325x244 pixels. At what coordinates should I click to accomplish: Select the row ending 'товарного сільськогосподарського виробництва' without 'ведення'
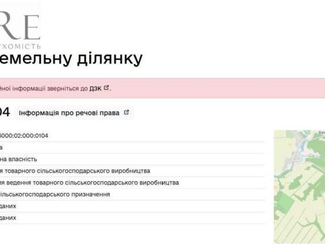click(75, 171)
